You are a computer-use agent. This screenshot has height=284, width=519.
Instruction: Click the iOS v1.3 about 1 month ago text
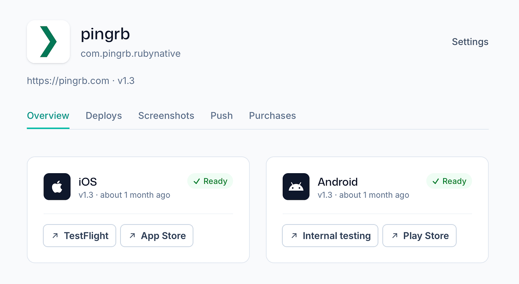click(x=124, y=195)
